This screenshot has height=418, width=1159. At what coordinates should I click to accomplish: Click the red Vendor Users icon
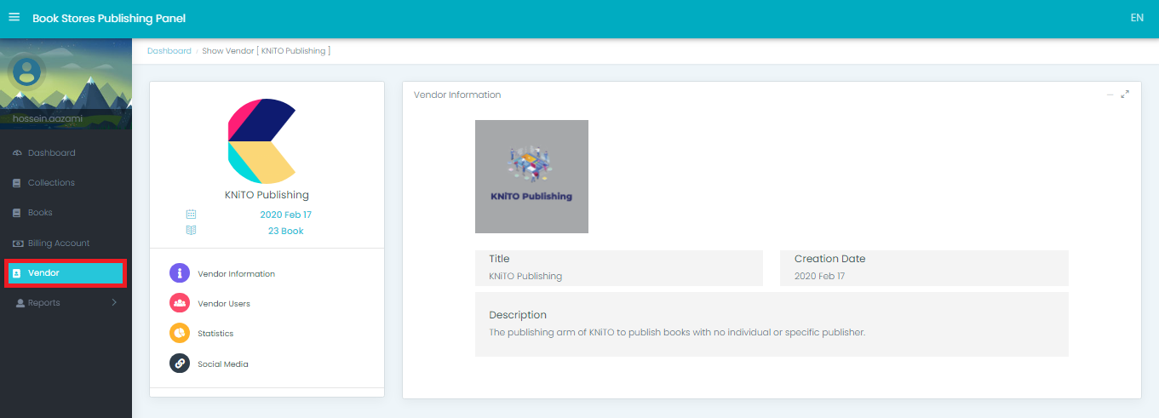(x=180, y=303)
